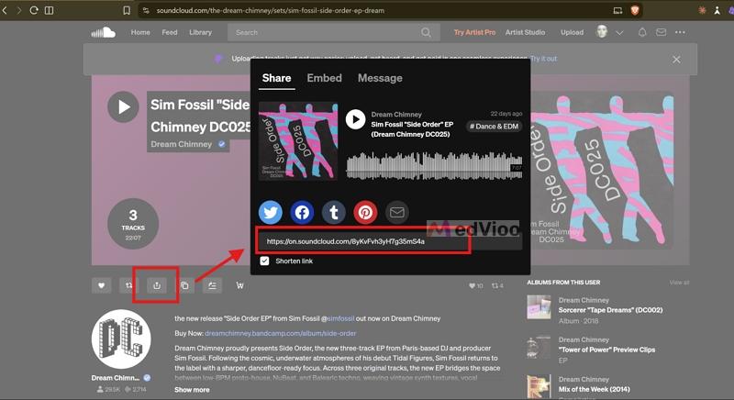Go to the Home page
734x400 pixels.
140,32
